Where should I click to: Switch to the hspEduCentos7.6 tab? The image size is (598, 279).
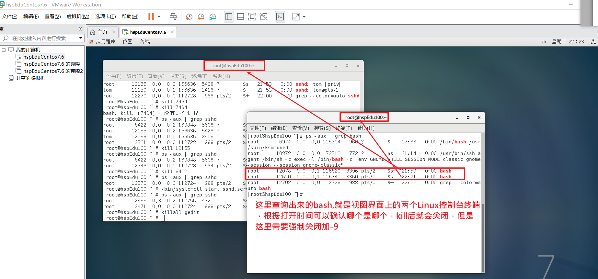(148, 32)
